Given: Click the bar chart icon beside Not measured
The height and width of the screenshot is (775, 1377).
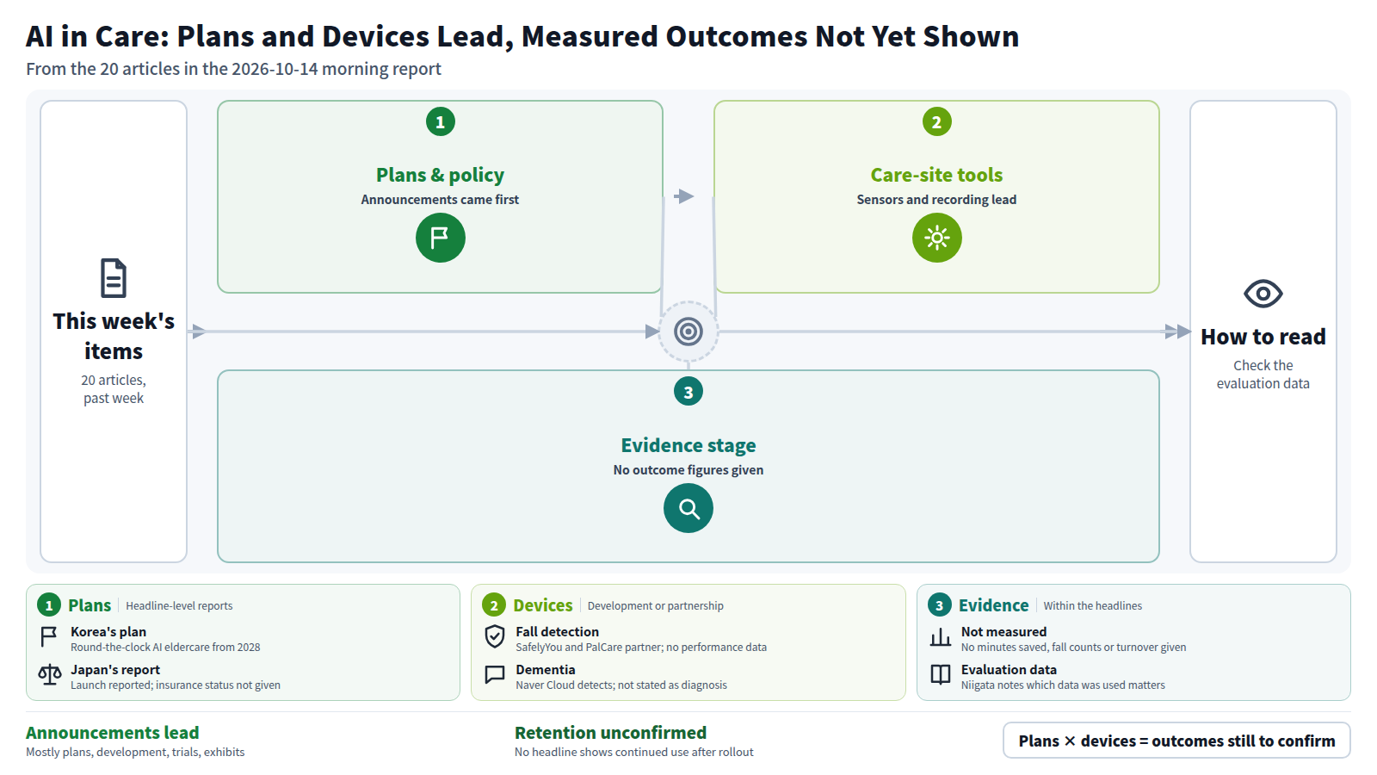Looking at the screenshot, I should (x=941, y=637).
